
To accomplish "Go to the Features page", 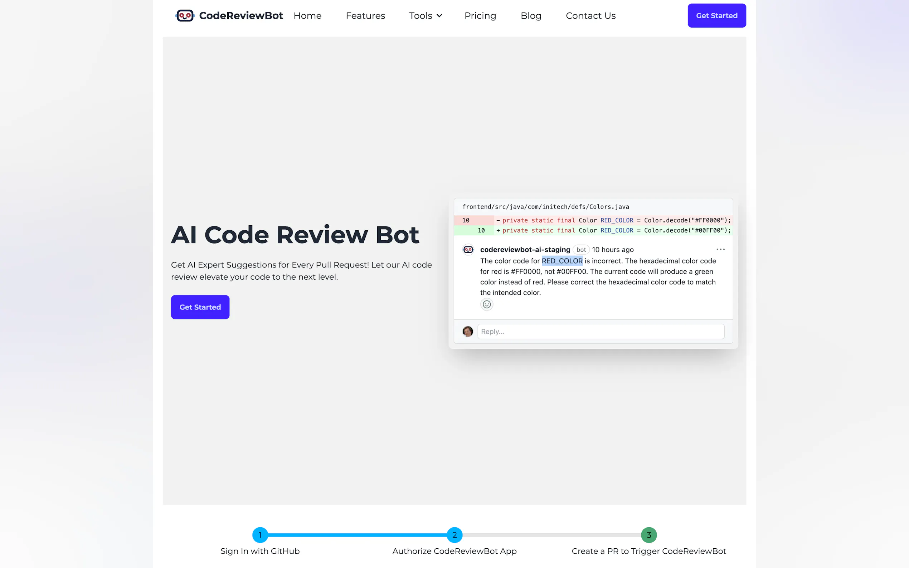I will (x=365, y=16).
